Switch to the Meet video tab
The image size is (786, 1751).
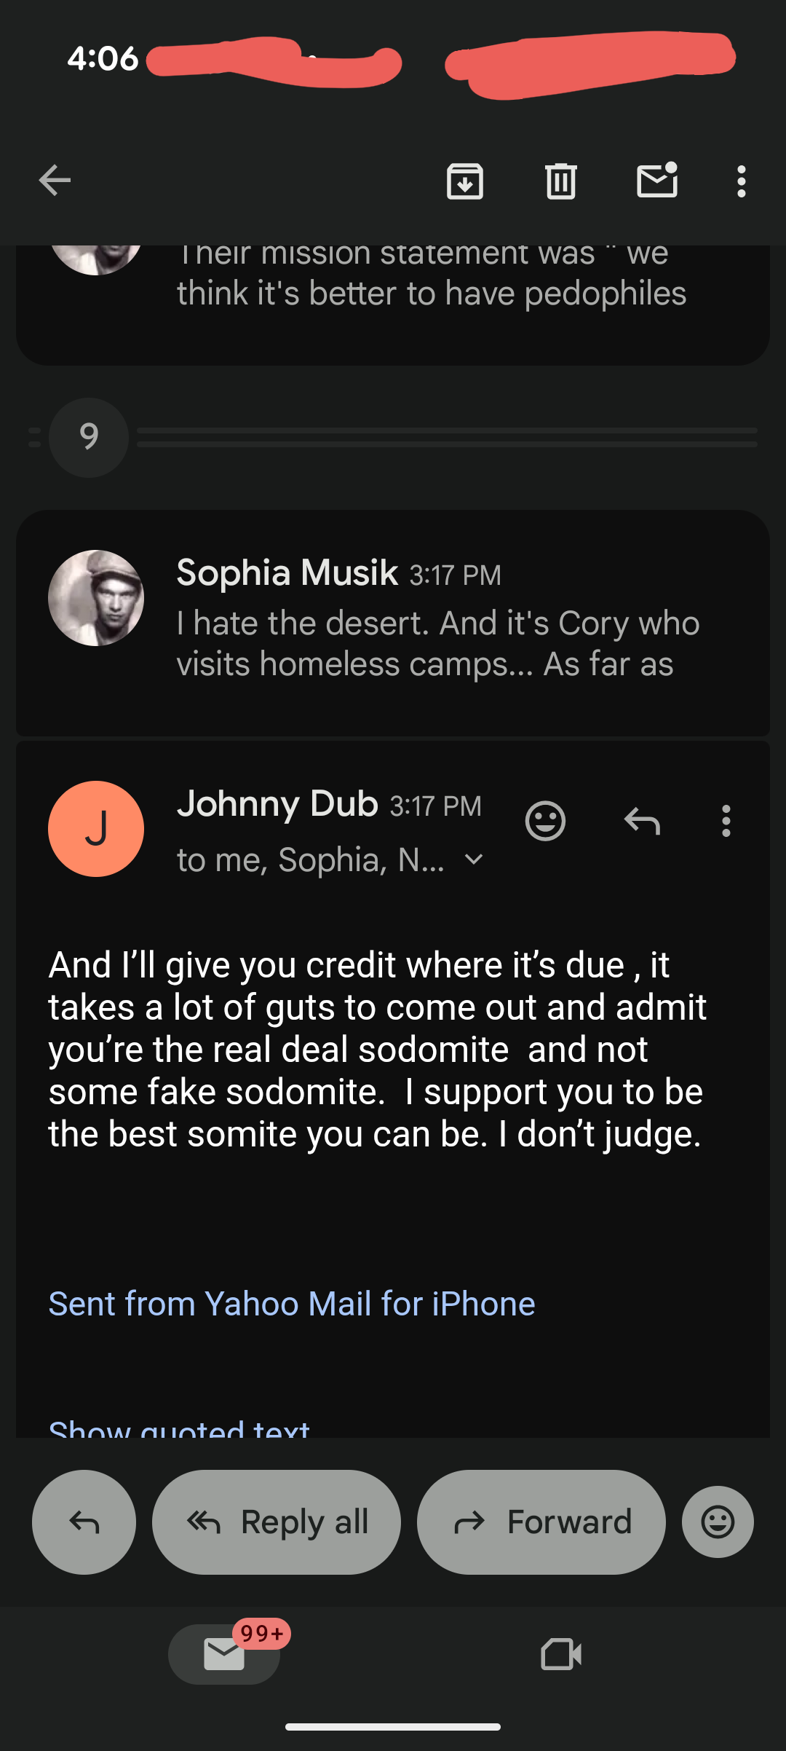(x=561, y=1654)
